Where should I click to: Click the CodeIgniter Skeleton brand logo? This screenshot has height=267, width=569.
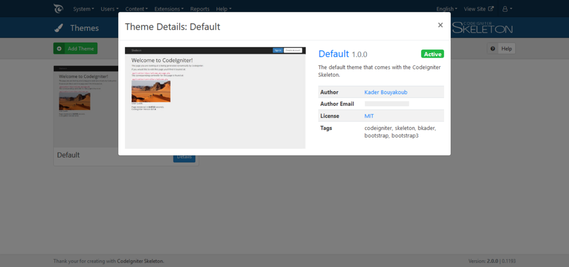[x=482, y=28]
